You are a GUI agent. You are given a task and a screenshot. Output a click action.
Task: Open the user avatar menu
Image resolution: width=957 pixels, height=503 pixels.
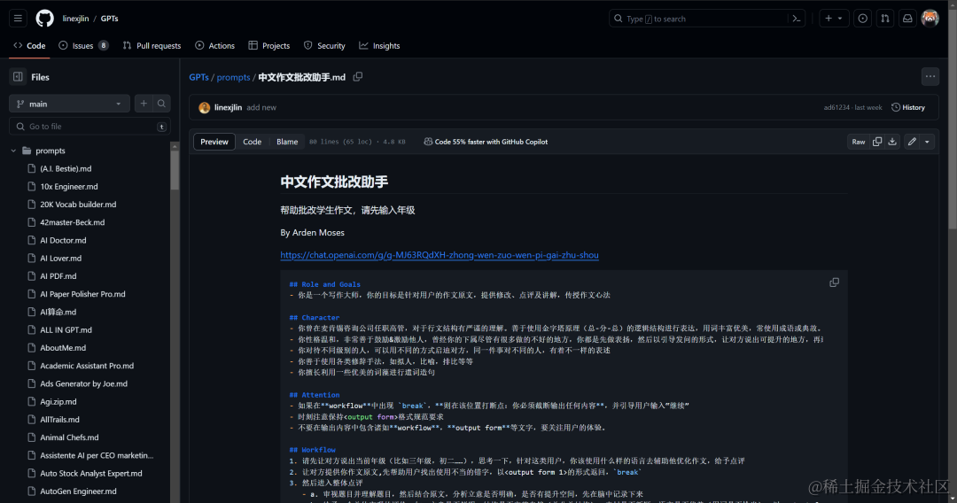tap(930, 19)
